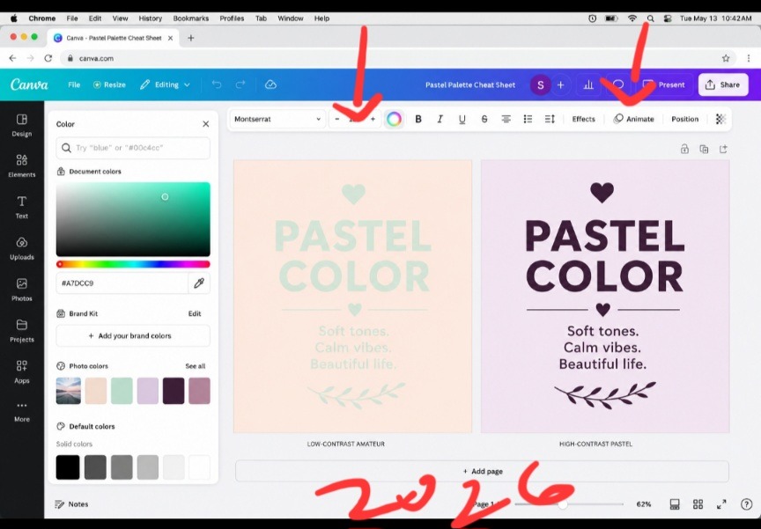
Task: Click the analytics bar chart icon
Action: click(588, 84)
